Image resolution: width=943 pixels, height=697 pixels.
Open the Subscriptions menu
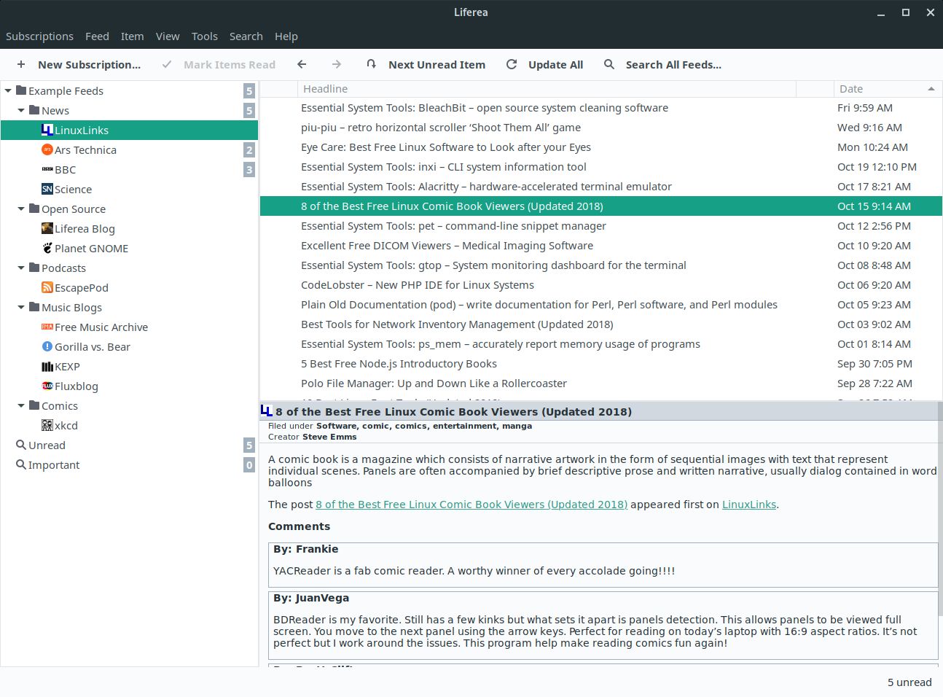tap(39, 36)
